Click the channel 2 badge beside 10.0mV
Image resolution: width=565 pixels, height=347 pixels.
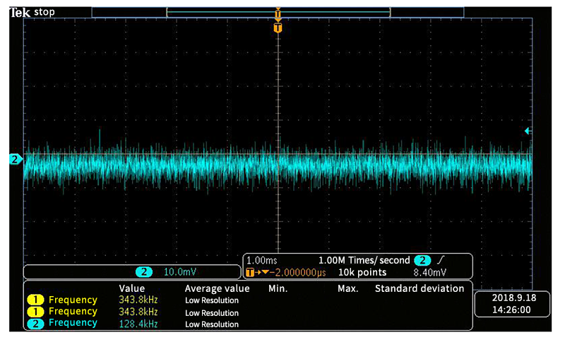[144, 272]
